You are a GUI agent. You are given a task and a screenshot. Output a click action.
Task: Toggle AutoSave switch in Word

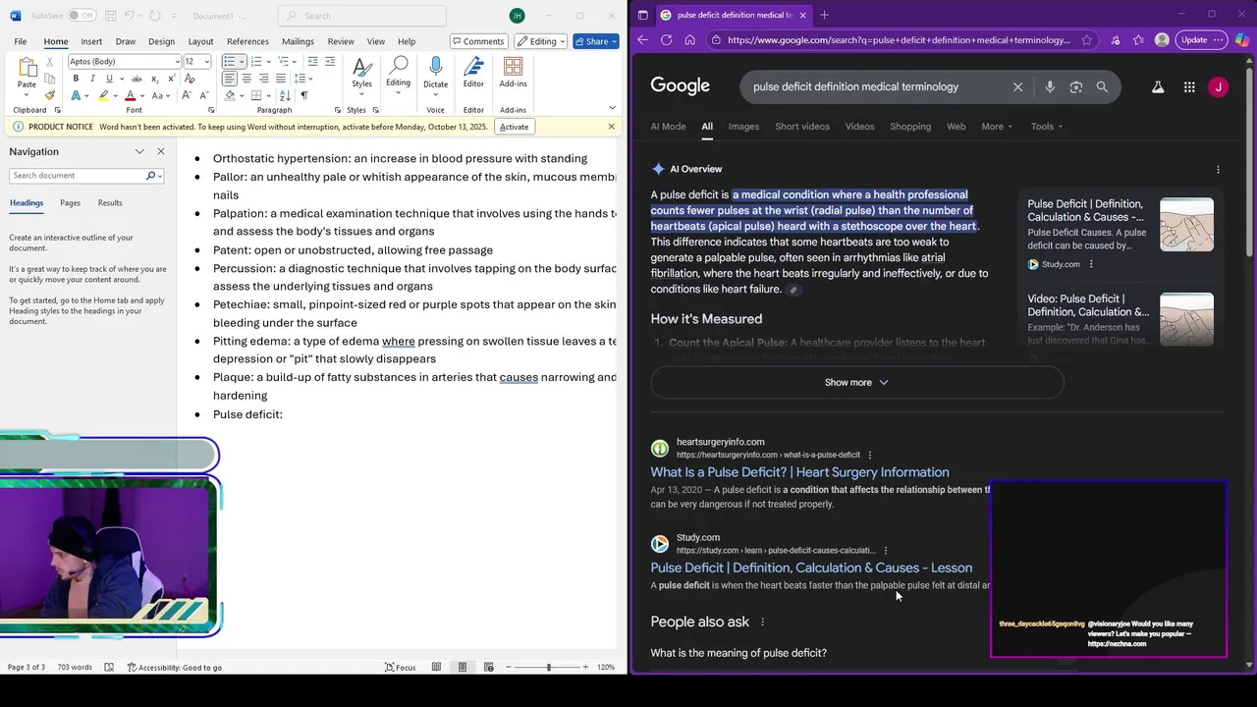82,16
